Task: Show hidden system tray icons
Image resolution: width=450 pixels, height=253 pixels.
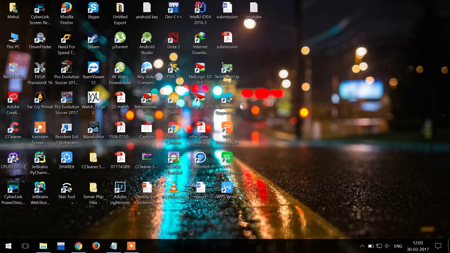Action: pyautogui.click(x=362, y=246)
